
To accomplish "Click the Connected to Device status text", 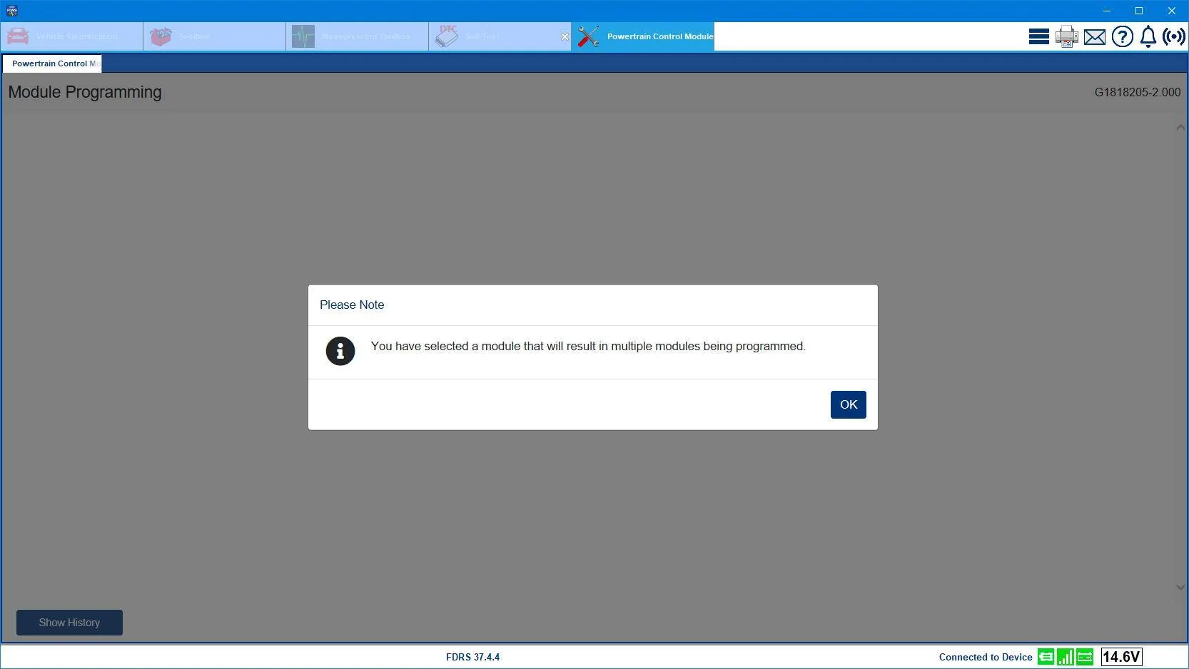I will [x=985, y=658].
